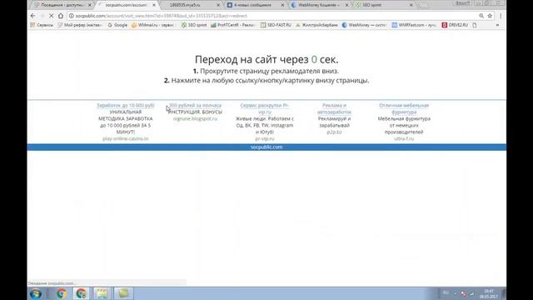Open the SEO sprint bookmark

click(194, 25)
